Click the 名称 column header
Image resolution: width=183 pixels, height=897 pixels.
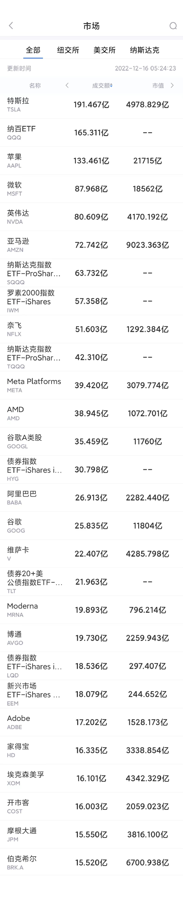tap(35, 85)
